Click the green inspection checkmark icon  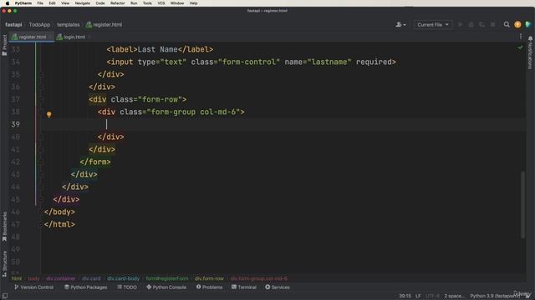click(x=520, y=47)
